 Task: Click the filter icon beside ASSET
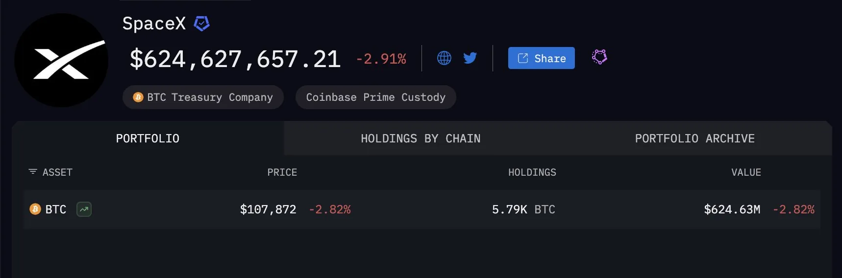33,172
